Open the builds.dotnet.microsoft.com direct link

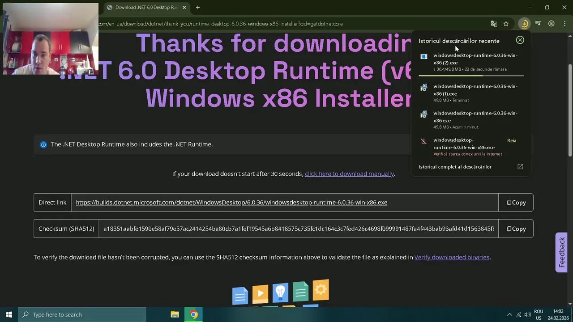click(x=231, y=203)
